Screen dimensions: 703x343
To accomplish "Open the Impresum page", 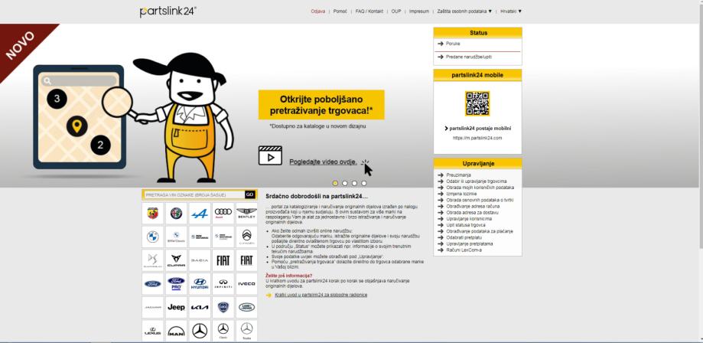I will [419, 11].
